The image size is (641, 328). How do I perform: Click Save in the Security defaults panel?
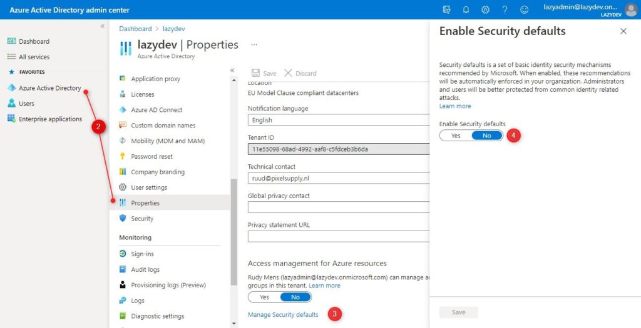click(x=459, y=312)
